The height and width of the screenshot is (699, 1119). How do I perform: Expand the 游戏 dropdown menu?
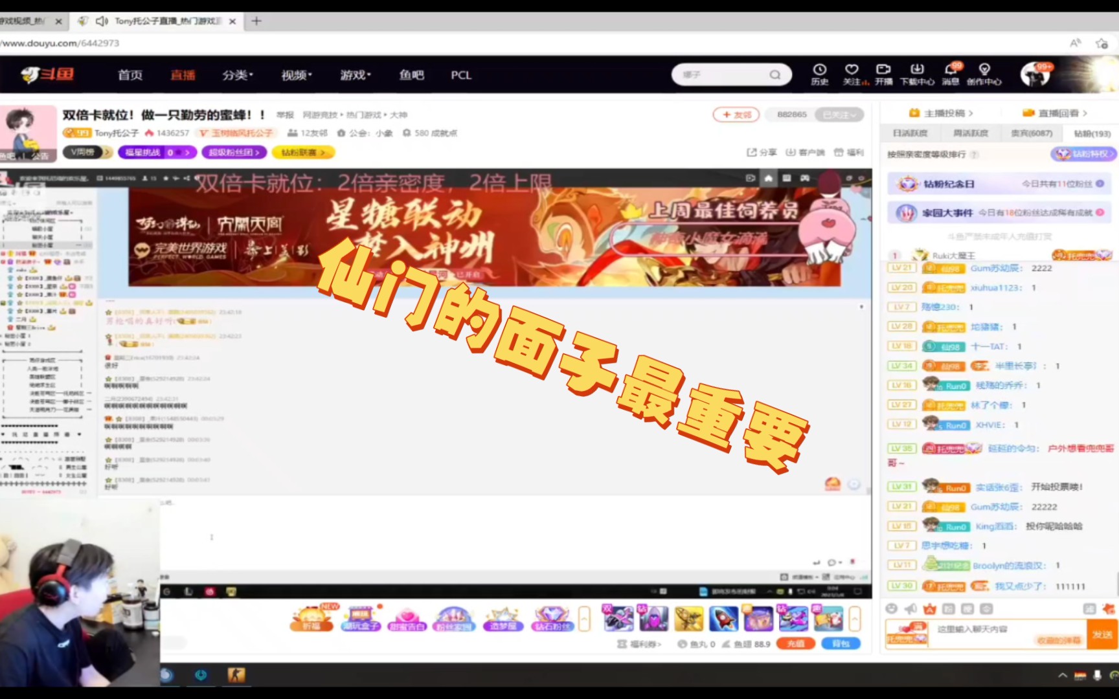coord(356,75)
